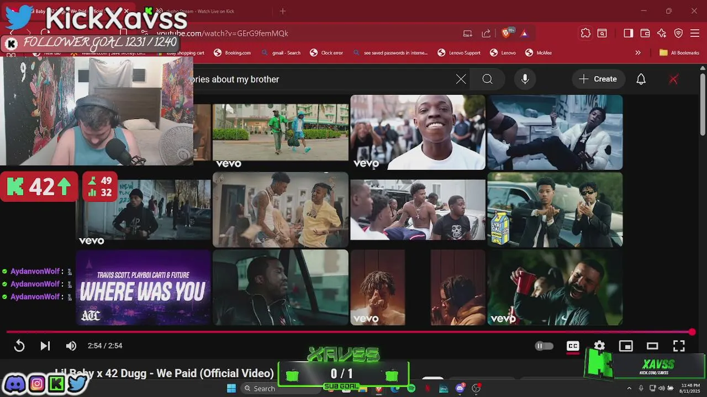Viewport: 707px width, 397px height.
Task: Switch to miniplayer mode
Action: 626,346
